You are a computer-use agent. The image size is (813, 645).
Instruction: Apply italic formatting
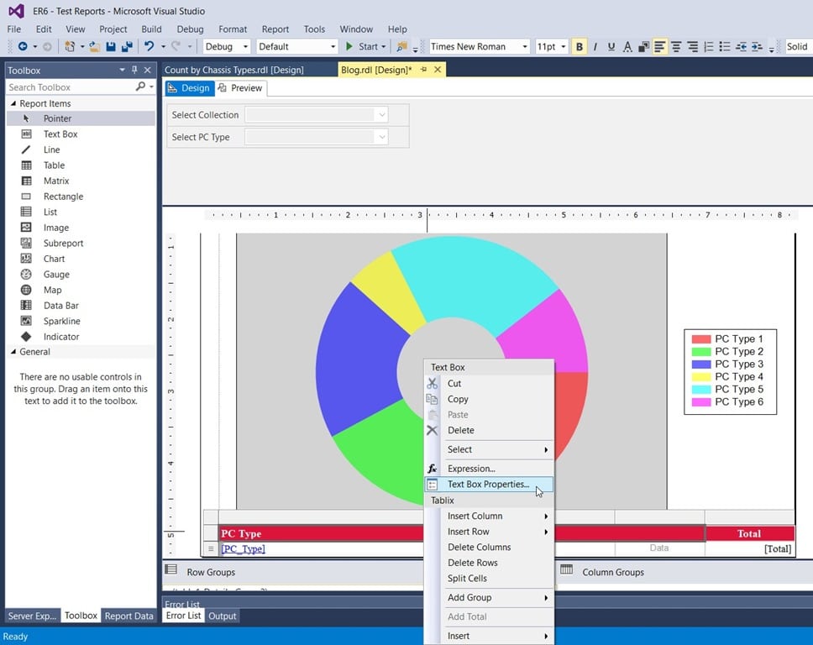tap(595, 47)
